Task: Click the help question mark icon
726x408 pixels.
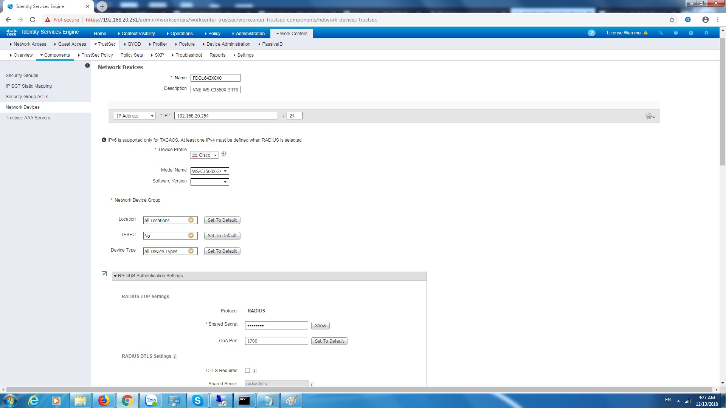Action: click(676, 33)
